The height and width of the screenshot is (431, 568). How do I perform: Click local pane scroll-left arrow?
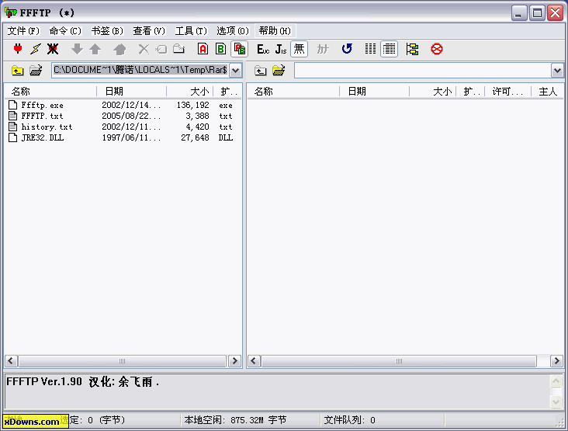click(x=11, y=361)
